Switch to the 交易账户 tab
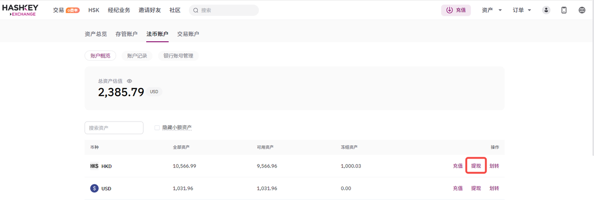 click(x=188, y=34)
